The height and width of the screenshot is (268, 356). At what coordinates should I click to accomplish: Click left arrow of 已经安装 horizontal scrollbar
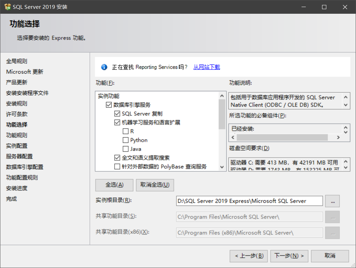pyautogui.click(x=233, y=137)
